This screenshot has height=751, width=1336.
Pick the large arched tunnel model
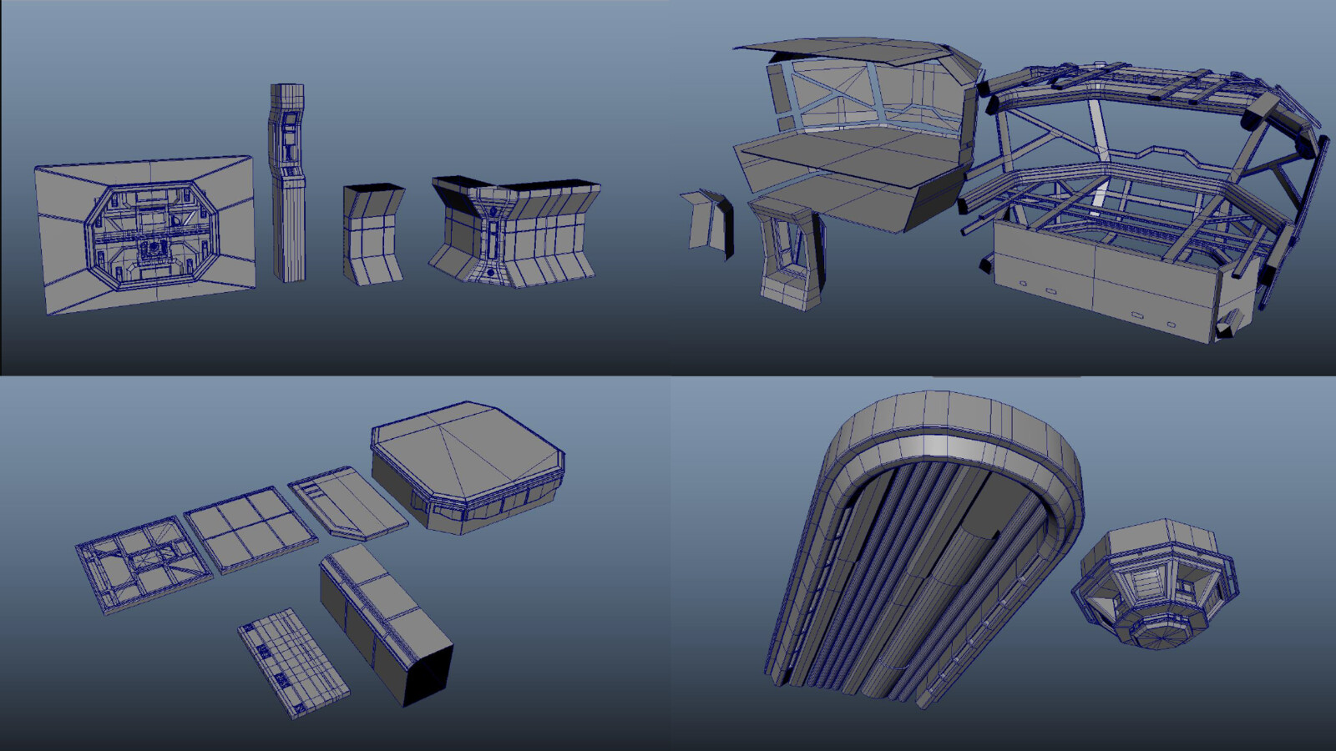coord(923,551)
